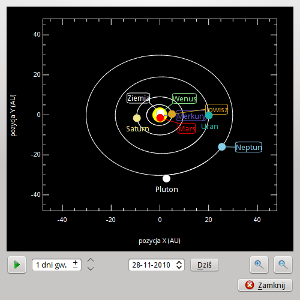Close the dialog with Zamknij
Viewport: 300px width, 300px height.
coord(265,285)
